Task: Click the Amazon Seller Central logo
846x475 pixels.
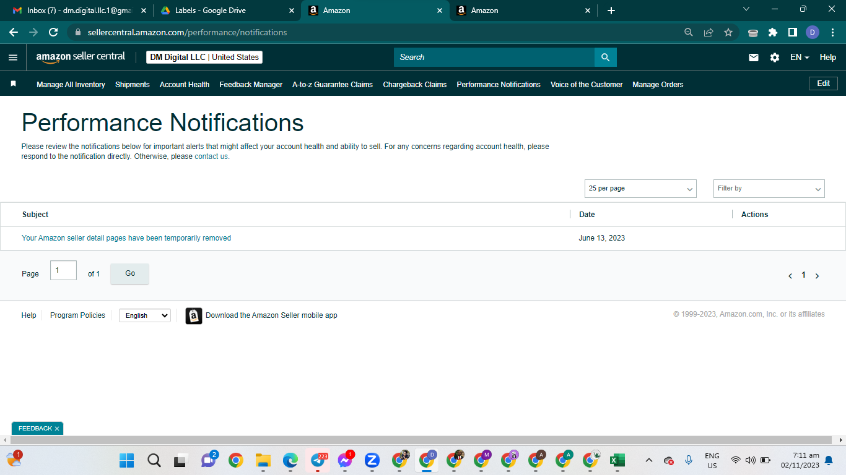Action: click(x=81, y=57)
